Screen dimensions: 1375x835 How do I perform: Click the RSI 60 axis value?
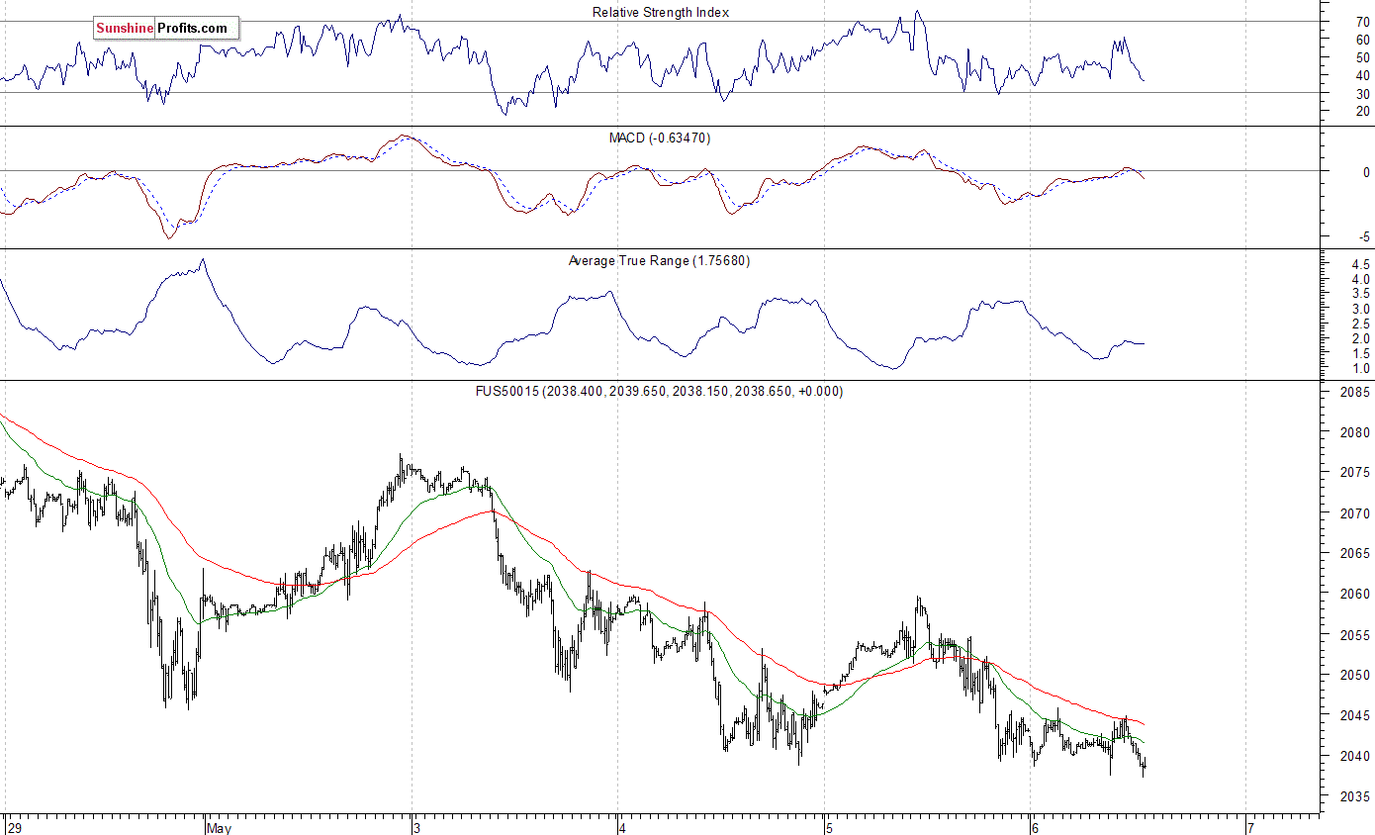click(x=1363, y=40)
